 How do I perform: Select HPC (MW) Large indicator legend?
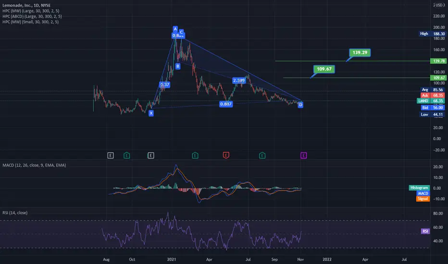(31, 11)
